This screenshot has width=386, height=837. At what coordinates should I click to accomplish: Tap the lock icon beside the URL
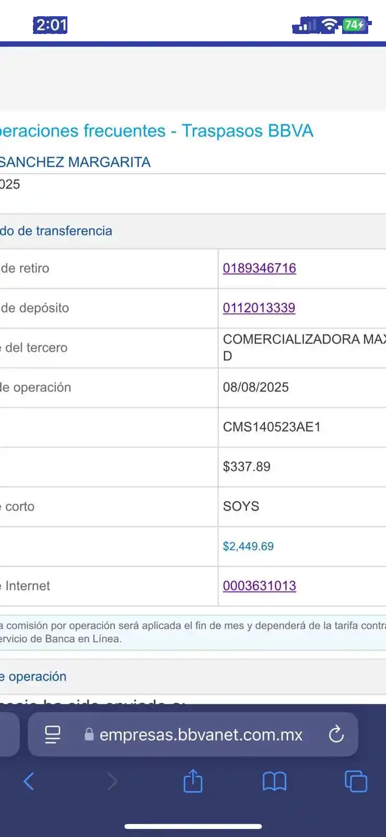pos(89,734)
